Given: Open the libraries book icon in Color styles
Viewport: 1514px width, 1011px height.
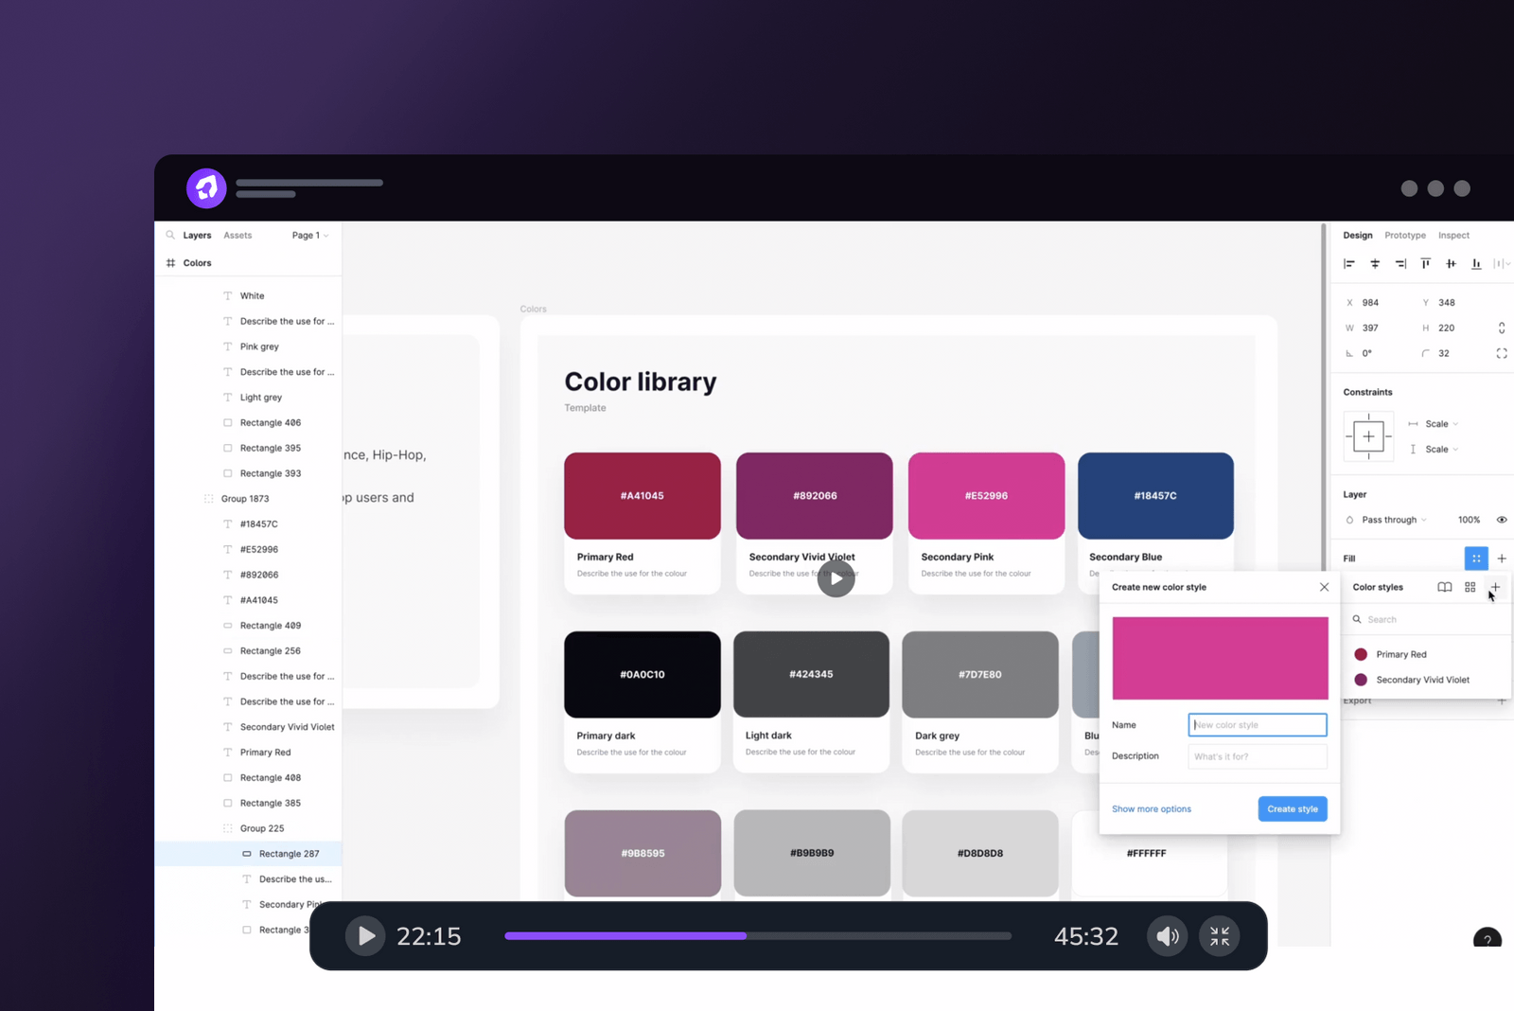Looking at the screenshot, I should [x=1445, y=587].
